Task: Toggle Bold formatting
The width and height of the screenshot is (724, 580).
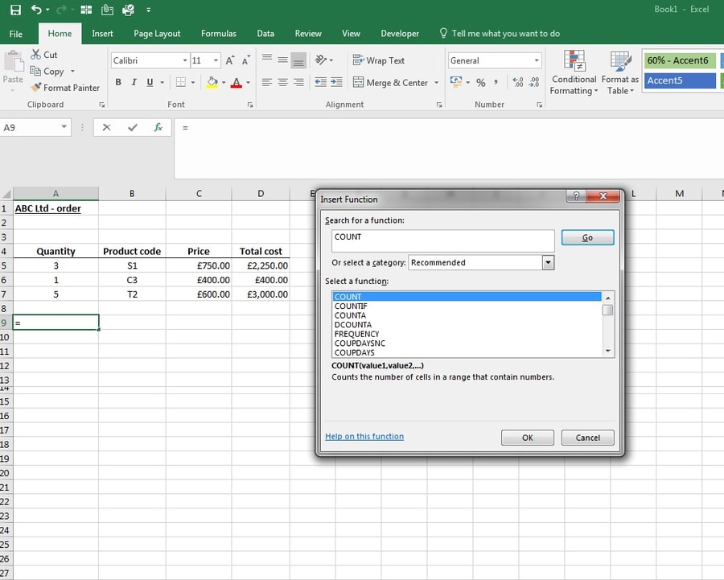Action: [x=118, y=82]
